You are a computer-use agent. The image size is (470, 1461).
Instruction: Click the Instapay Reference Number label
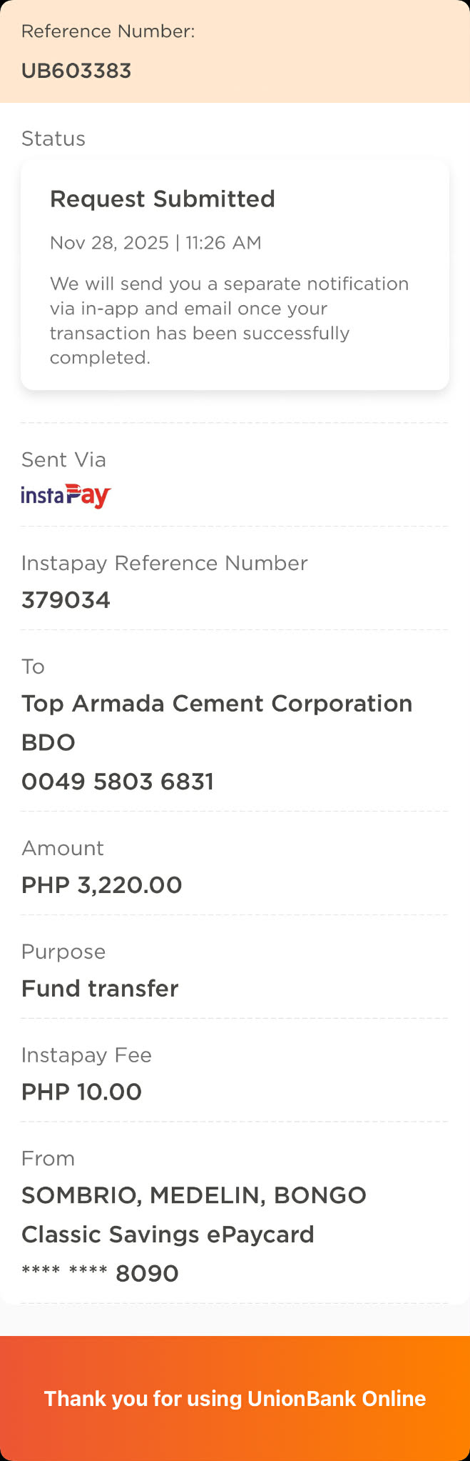pos(164,563)
